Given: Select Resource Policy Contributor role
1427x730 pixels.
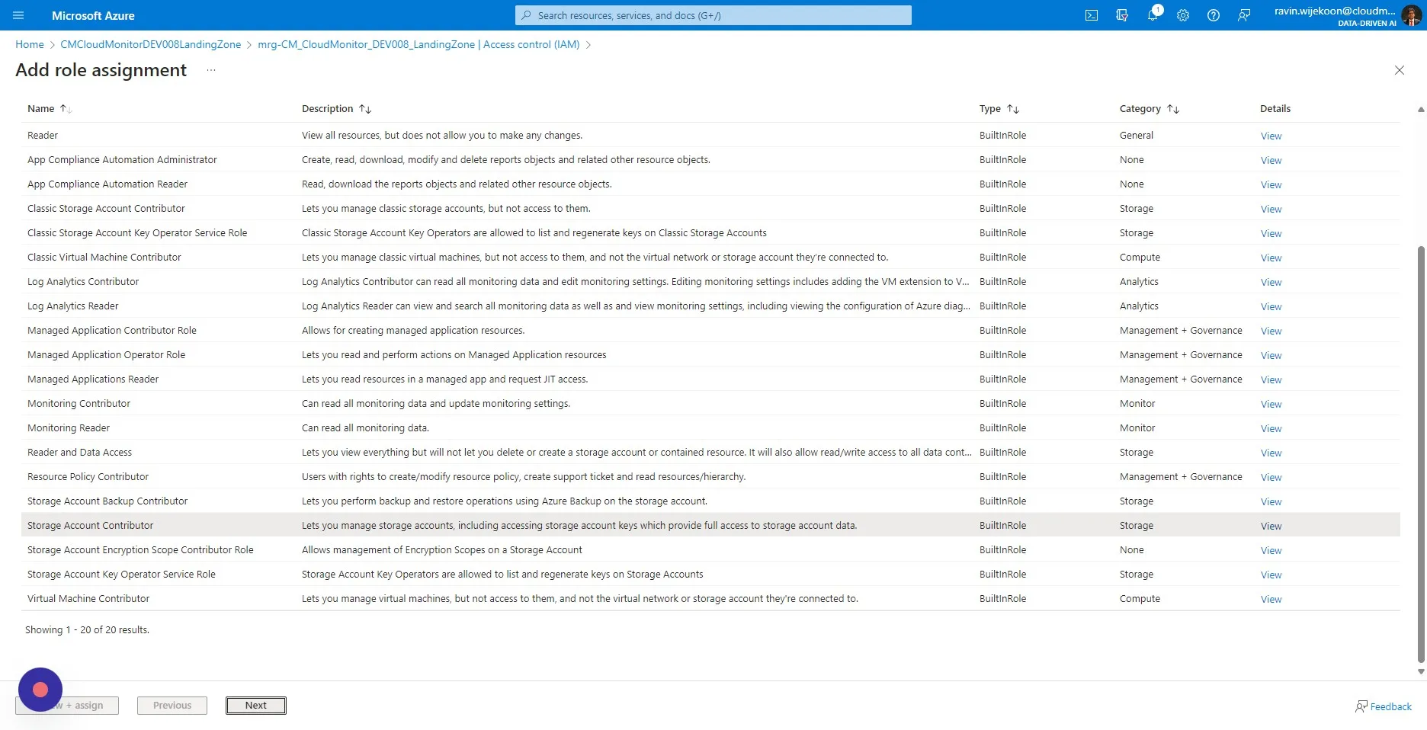Looking at the screenshot, I should click(710, 476).
